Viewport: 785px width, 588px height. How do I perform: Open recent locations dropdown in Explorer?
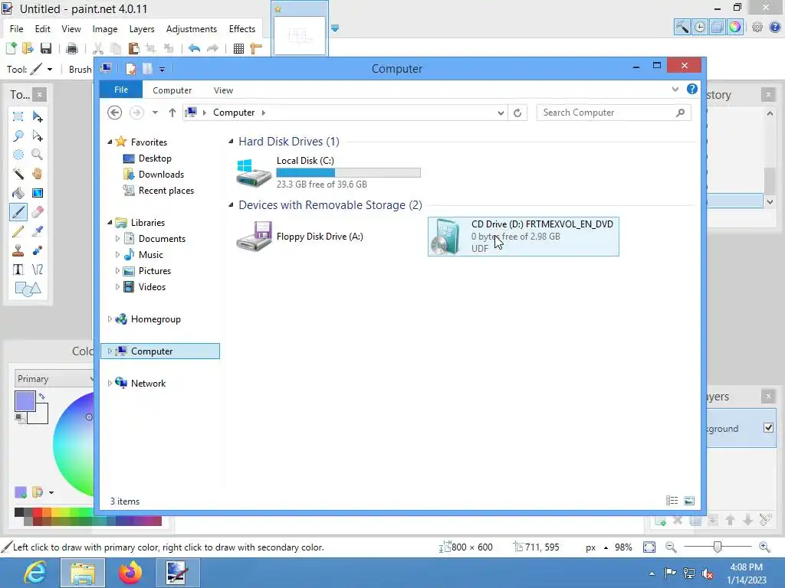(155, 113)
